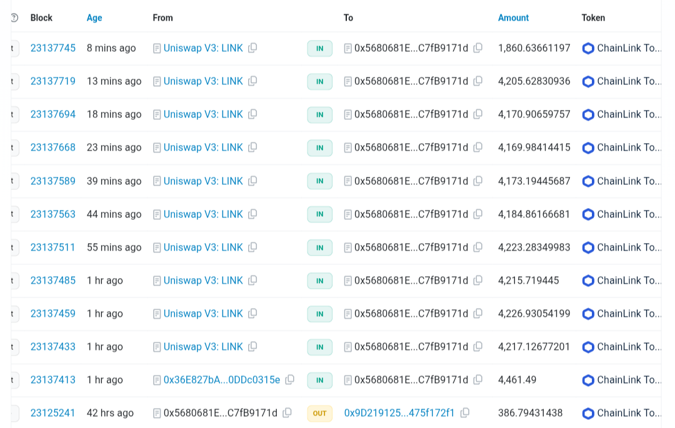675x428 pixels.
Task: Open ChainLink Token in 4,461.49 row
Action: (629, 380)
